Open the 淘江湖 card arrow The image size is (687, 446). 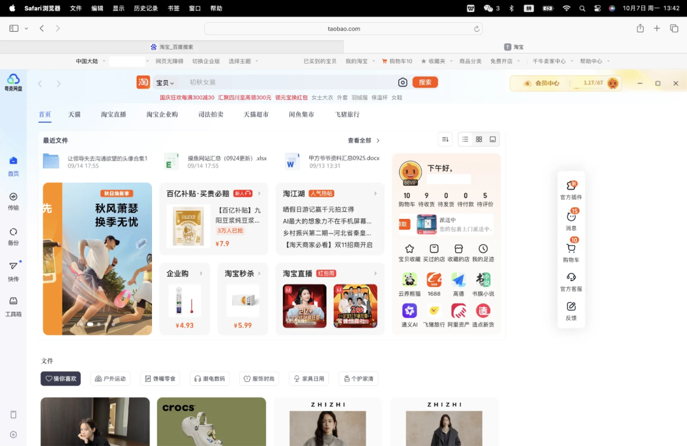click(x=375, y=193)
